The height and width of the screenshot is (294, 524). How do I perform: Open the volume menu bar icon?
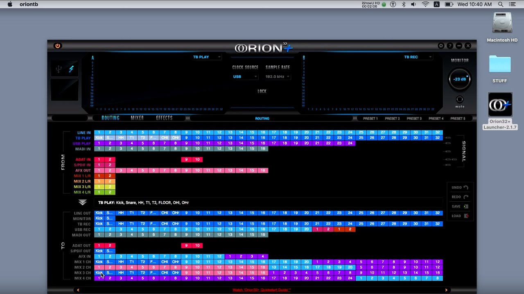pos(413,4)
